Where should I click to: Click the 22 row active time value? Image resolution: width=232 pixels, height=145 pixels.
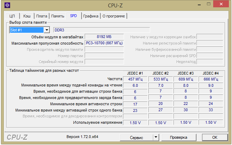pos(186,104)
